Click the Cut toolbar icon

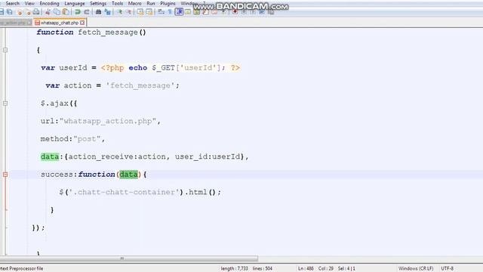[x=48, y=12]
